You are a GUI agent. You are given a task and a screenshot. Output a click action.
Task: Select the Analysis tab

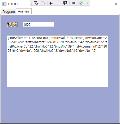tap(24, 11)
